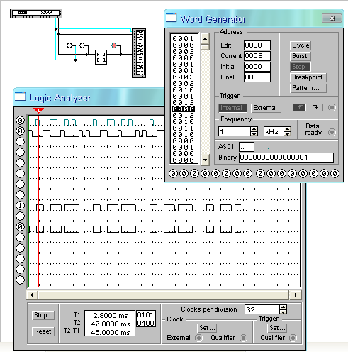The width and height of the screenshot is (348, 352).
Task: Increase the frequency value with up arrow
Action: click(254, 129)
